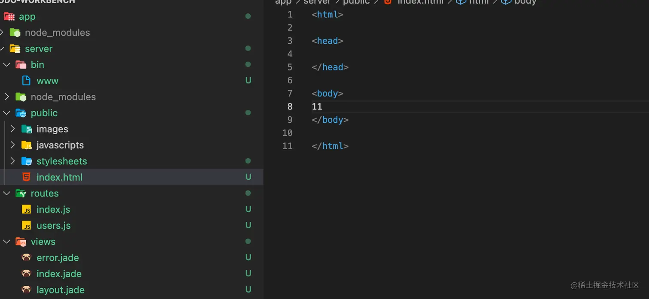Image resolution: width=649 pixels, height=299 pixels.
Task: Expand the images folder chevron
Action: pyautogui.click(x=13, y=129)
